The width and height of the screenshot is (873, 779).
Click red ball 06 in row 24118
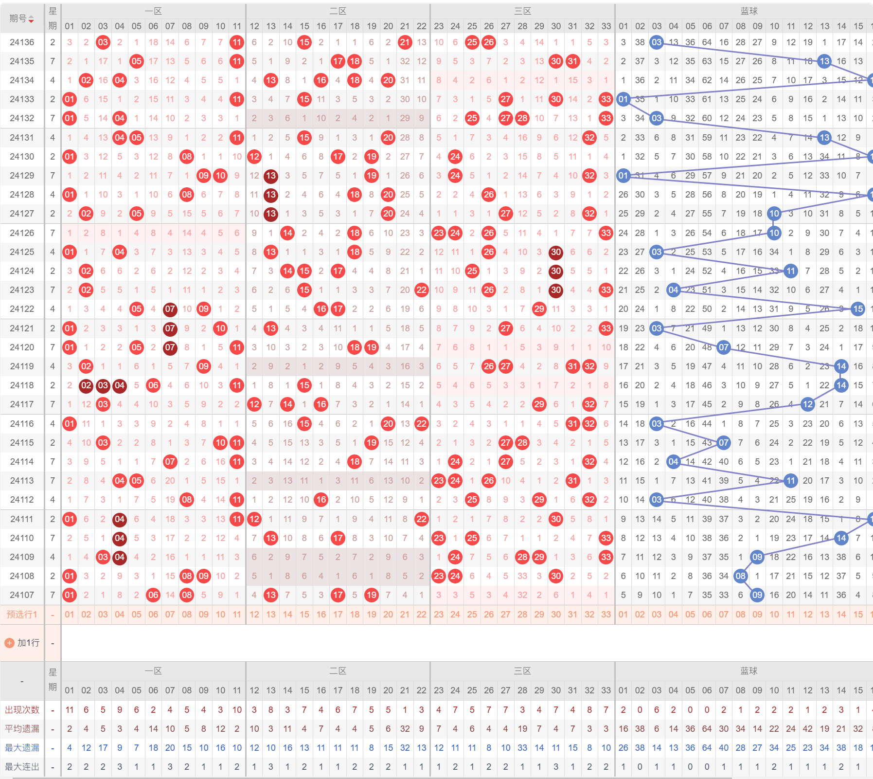point(153,385)
